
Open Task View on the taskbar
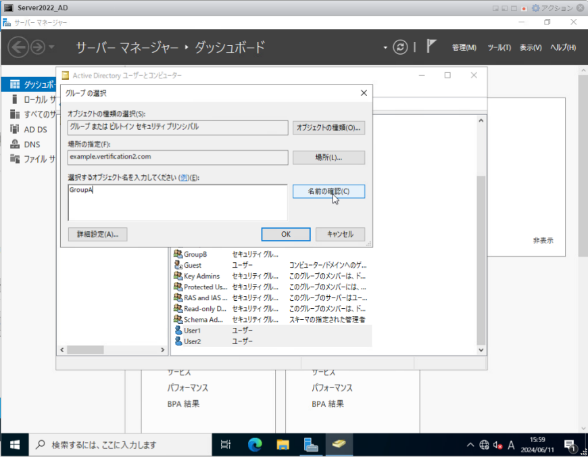point(226,445)
